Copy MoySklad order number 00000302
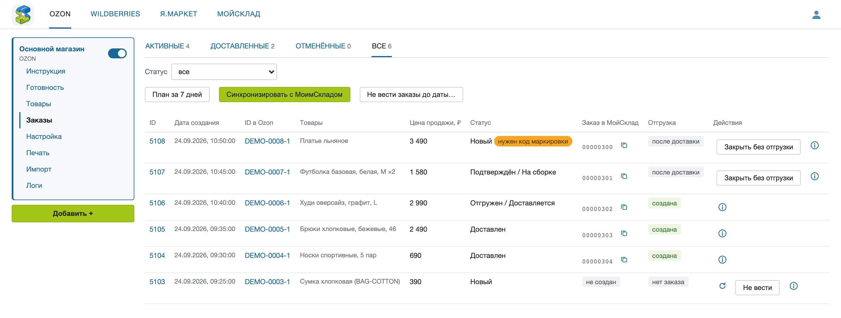 624,207
